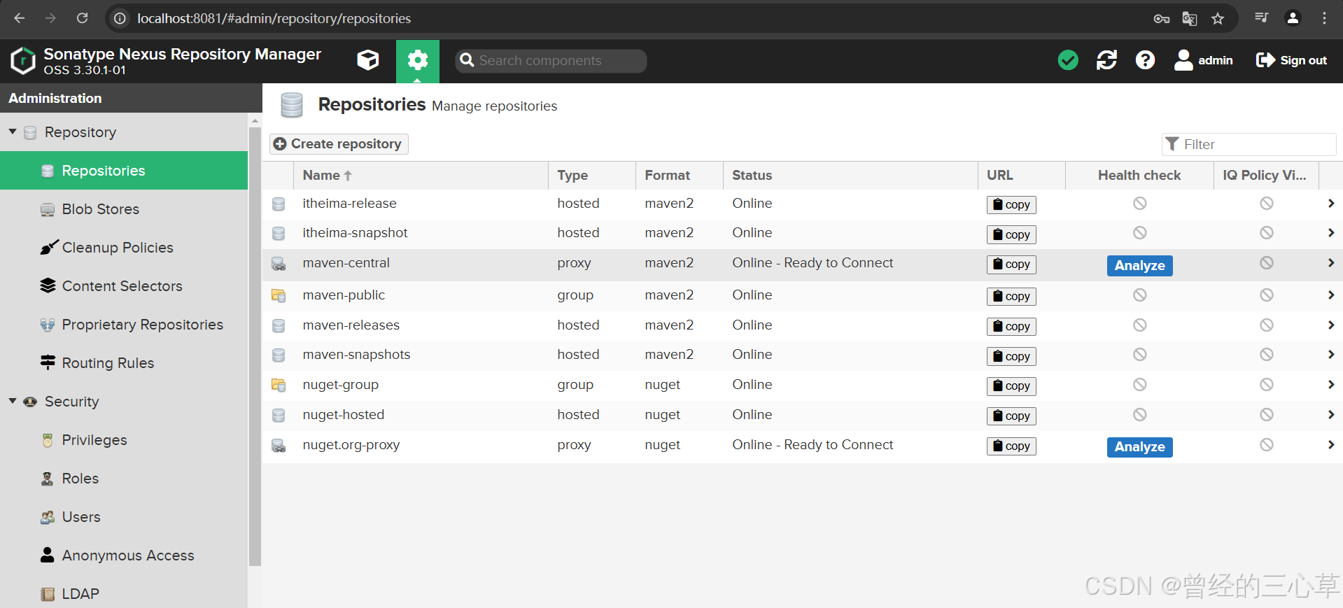Click health check disabled icon for itheima-release

tap(1140, 204)
